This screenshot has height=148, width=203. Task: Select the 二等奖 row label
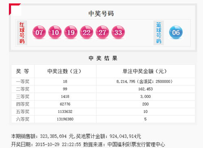coord(23,89)
